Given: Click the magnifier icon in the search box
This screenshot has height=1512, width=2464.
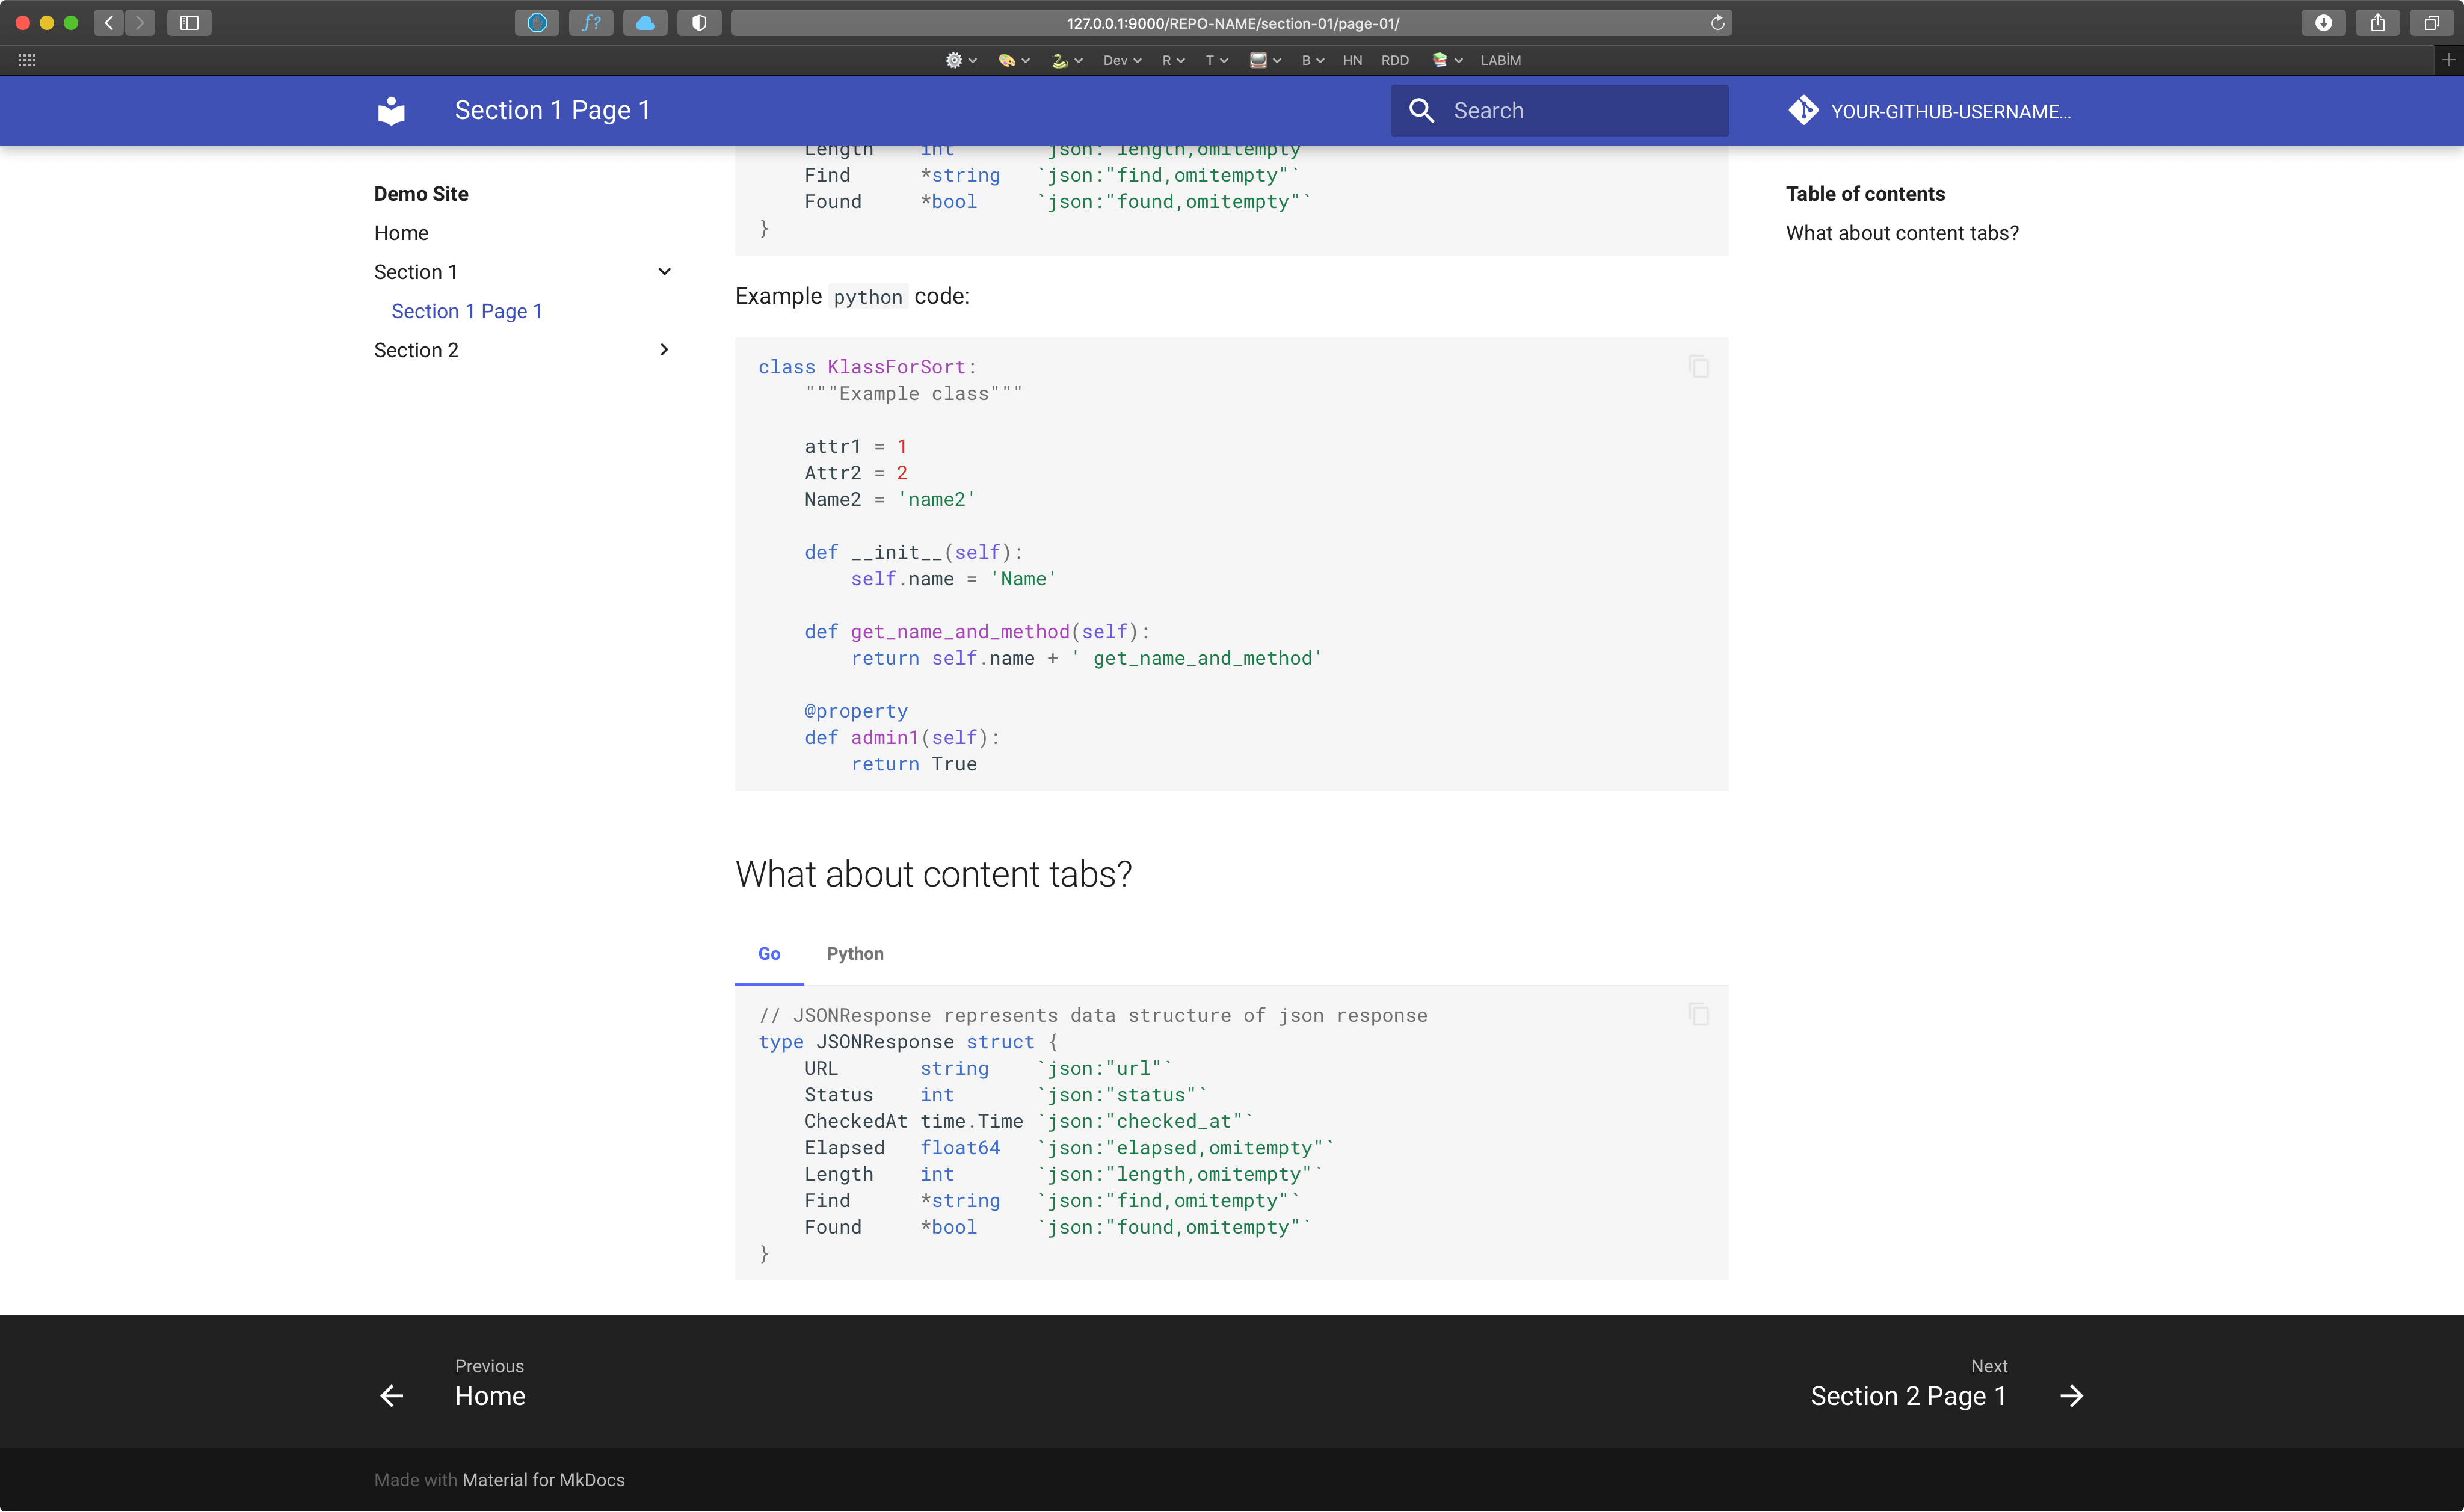Looking at the screenshot, I should pyautogui.click(x=1421, y=110).
